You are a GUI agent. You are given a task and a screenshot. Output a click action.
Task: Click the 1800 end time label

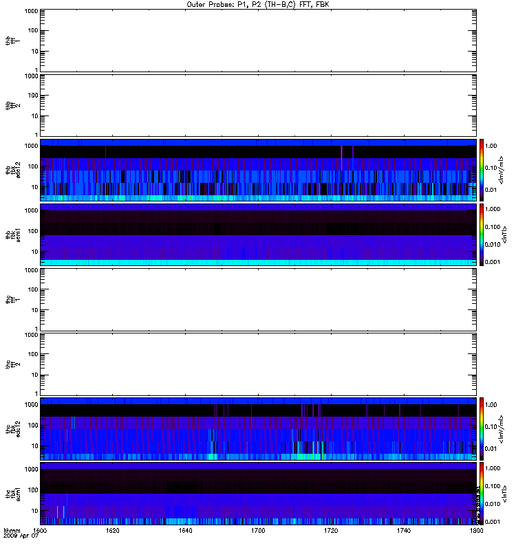(476, 530)
